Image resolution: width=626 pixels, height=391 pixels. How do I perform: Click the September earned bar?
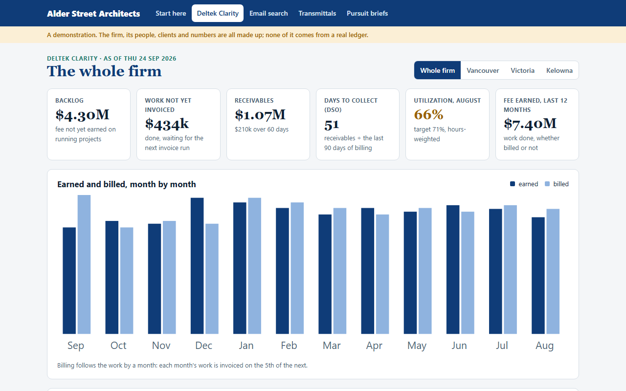click(x=69, y=281)
